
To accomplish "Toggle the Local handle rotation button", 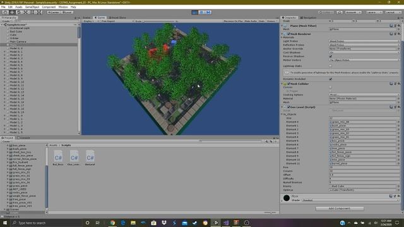I will (x=67, y=13).
